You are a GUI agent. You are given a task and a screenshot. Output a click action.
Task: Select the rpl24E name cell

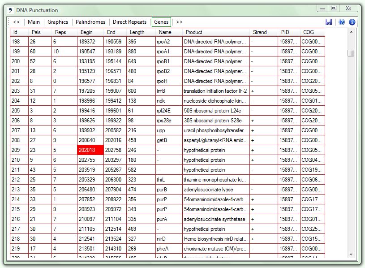pyautogui.click(x=169, y=111)
